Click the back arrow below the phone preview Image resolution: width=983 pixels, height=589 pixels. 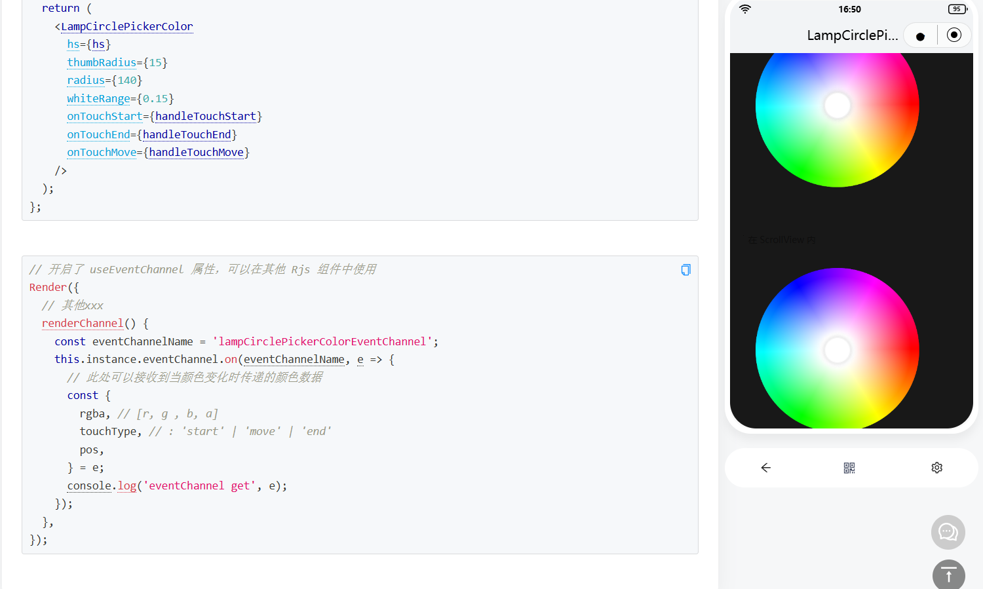(765, 468)
